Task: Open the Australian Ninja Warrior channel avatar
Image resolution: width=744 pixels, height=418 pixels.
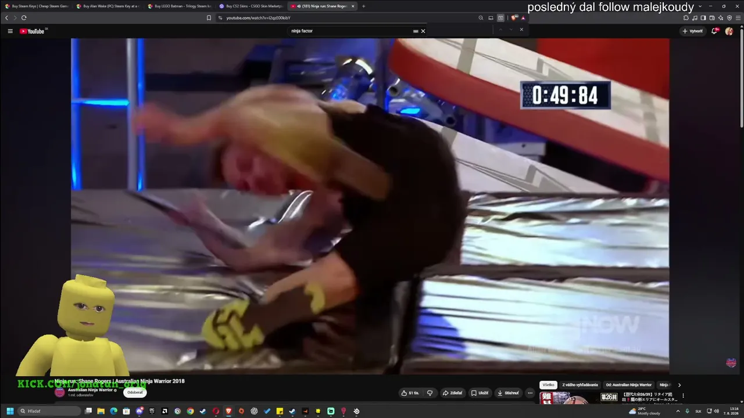Action: pyautogui.click(x=60, y=392)
